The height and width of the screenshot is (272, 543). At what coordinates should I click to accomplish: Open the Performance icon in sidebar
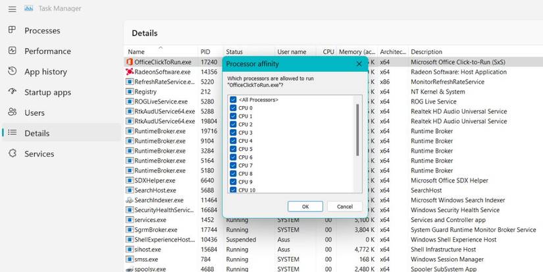tap(12, 51)
